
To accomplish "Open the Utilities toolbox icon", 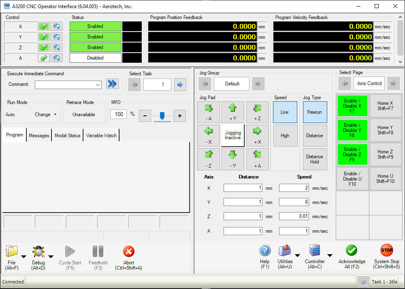I will (x=285, y=250).
